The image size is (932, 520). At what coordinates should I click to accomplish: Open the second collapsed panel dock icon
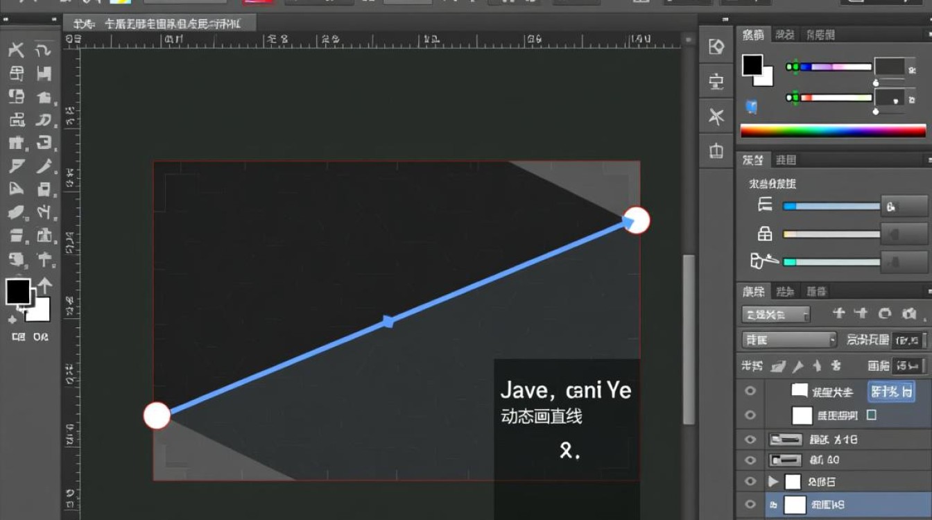(716, 83)
